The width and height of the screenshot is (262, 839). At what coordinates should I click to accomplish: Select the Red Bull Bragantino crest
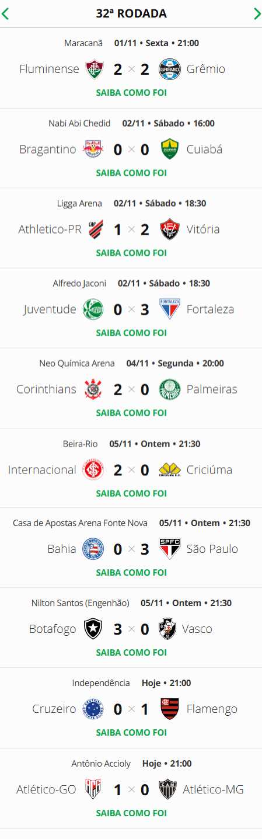(x=93, y=149)
